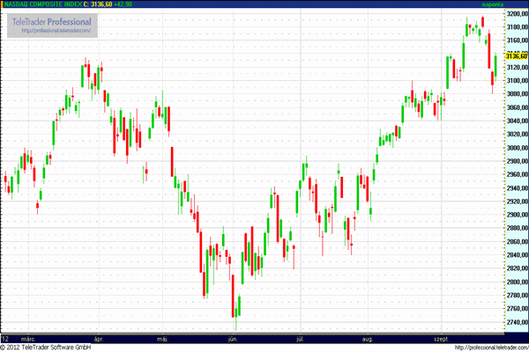
Task: Open the professional.teletrader.com link at bottom right
Action: (x=495, y=348)
